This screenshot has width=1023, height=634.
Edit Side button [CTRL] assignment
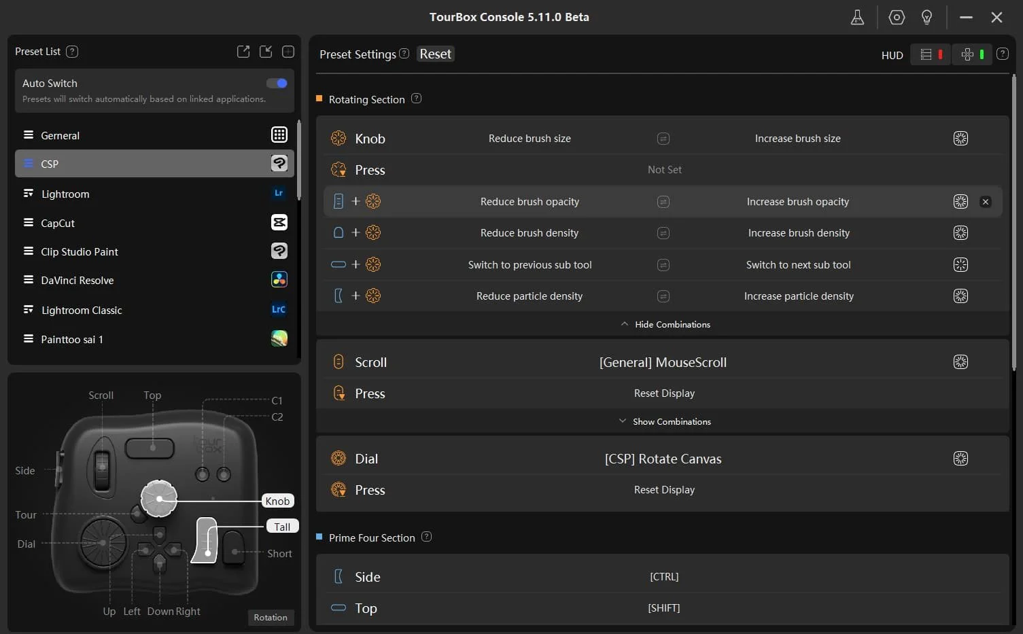tap(664, 577)
